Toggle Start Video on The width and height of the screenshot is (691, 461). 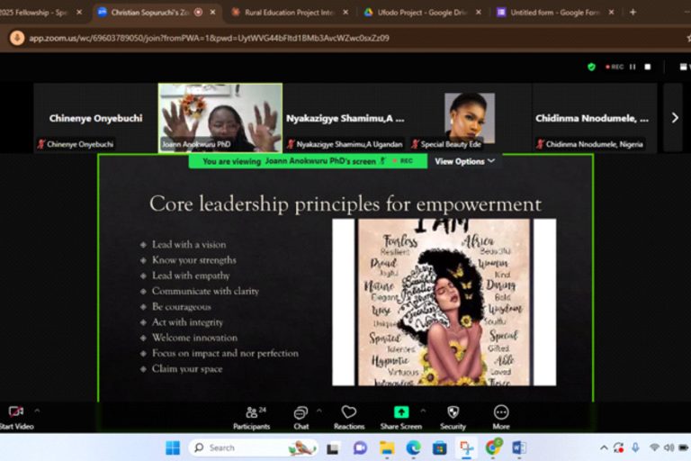click(14, 416)
